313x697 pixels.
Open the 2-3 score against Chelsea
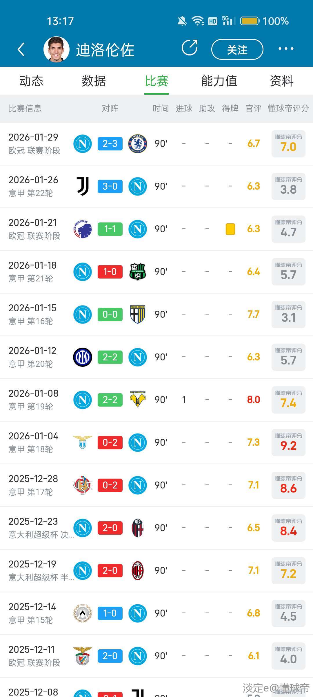tap(110, 143)
